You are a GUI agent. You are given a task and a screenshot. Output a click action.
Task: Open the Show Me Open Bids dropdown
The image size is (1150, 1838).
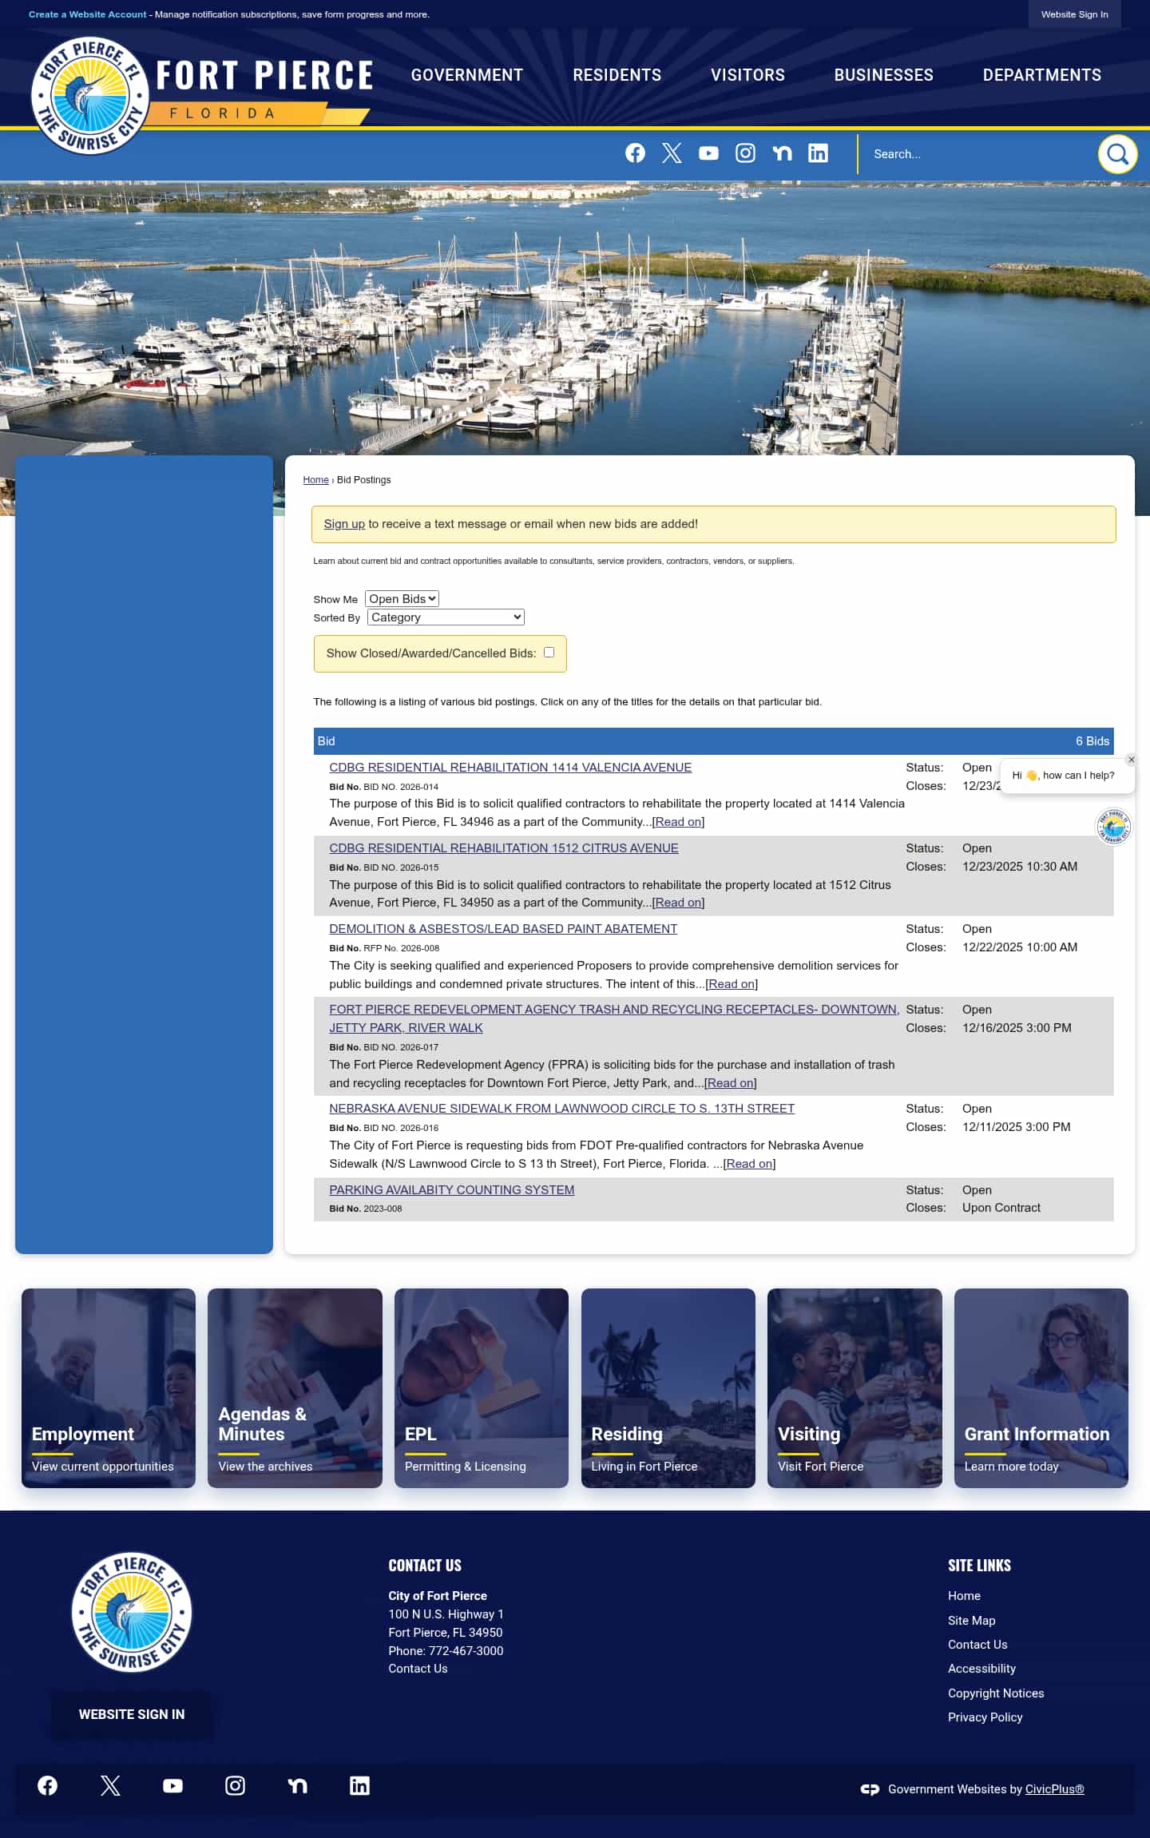402,598
